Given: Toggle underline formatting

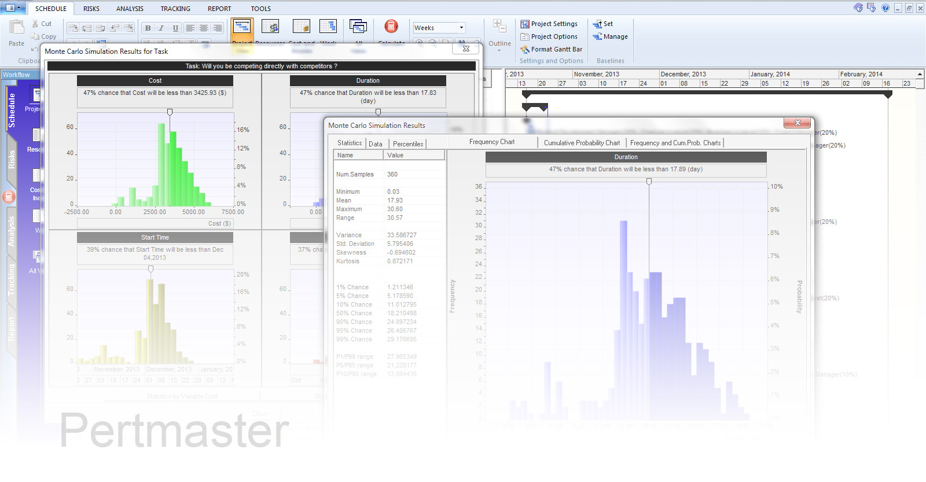Looking at the screenshot, I should click(175, 28).
